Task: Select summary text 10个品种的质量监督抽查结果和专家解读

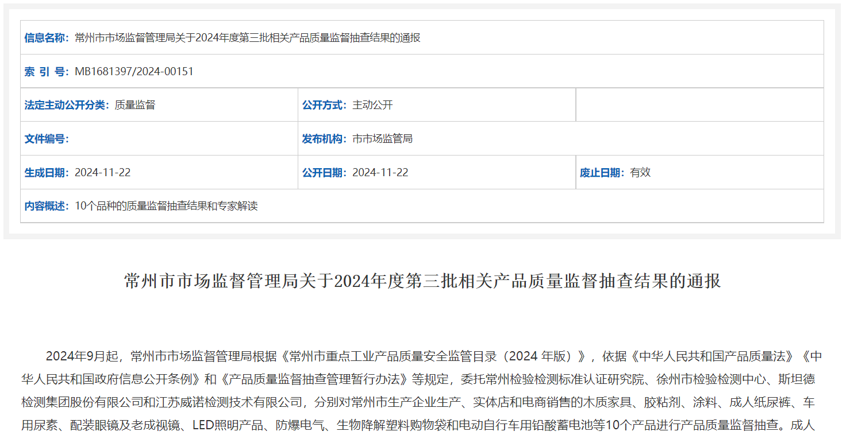Action: (x=166, y=206)
